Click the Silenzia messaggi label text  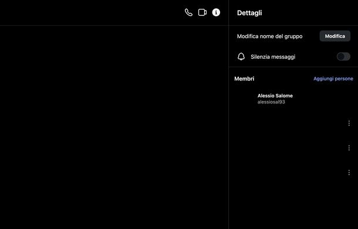[273, 57]
